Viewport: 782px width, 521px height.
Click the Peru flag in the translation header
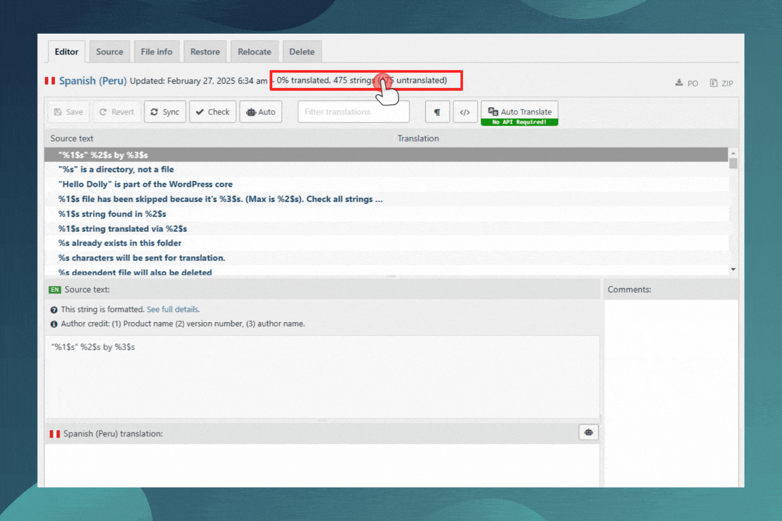pos(55,434)
